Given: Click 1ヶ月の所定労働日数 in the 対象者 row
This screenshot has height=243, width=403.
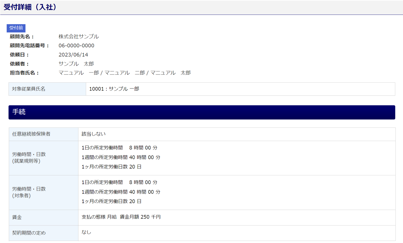Looking at the screenshot, I should (104, 201).
